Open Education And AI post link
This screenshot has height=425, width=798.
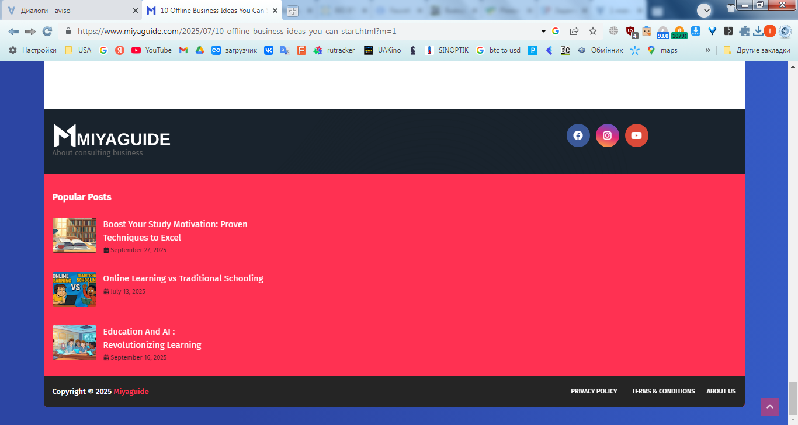pyautogui.click(x=152, y=338)
